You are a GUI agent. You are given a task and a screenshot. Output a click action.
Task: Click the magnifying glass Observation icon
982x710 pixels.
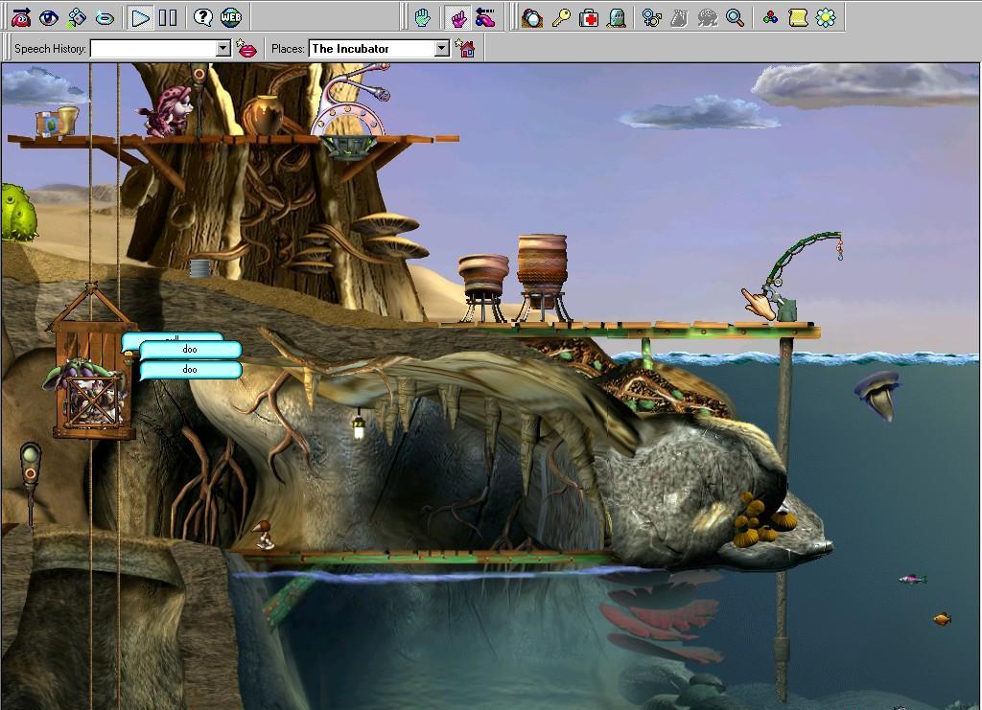pyautogui.click(x=735, y=17)
